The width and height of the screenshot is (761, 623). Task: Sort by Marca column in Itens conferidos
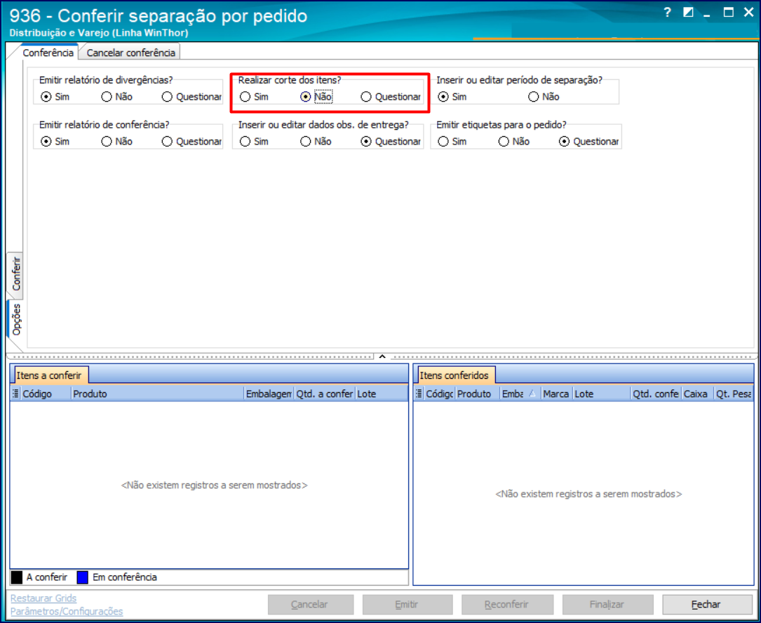[556, 394]
